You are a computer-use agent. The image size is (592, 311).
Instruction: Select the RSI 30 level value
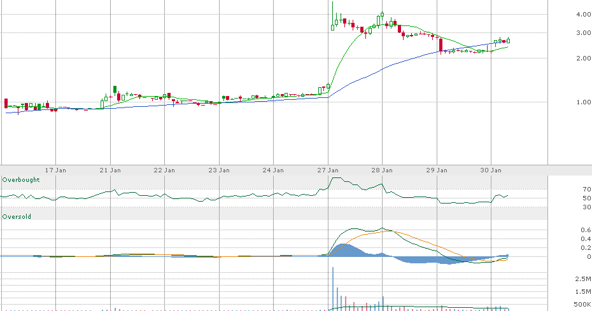tap(587, 207)
